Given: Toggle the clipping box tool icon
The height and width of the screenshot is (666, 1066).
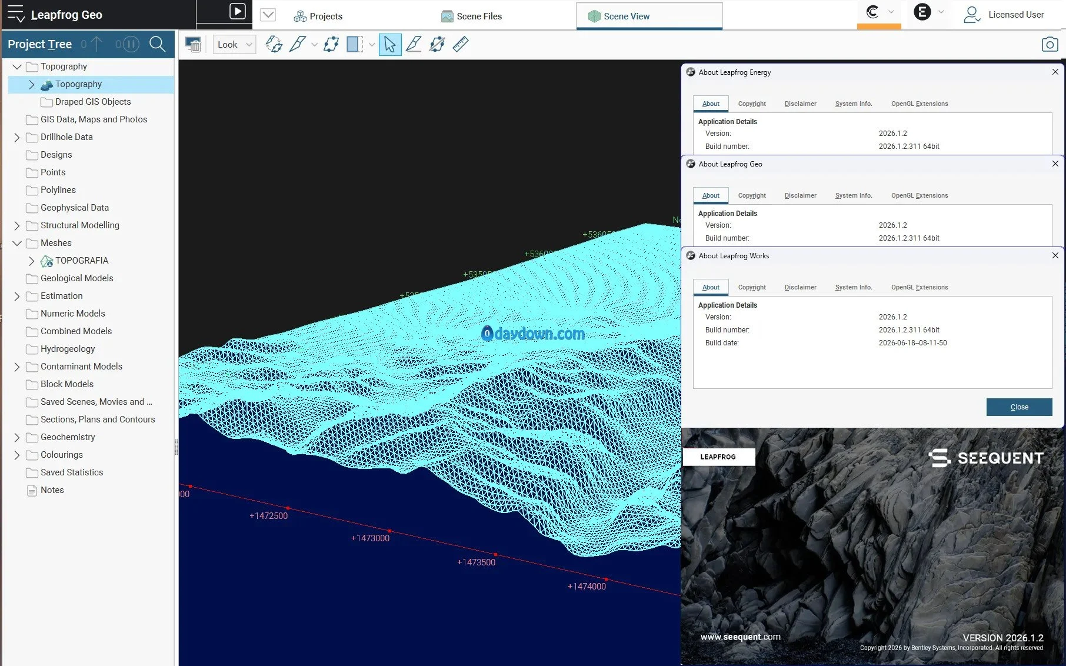Looking at the screenshot, I should coord(355,44).
